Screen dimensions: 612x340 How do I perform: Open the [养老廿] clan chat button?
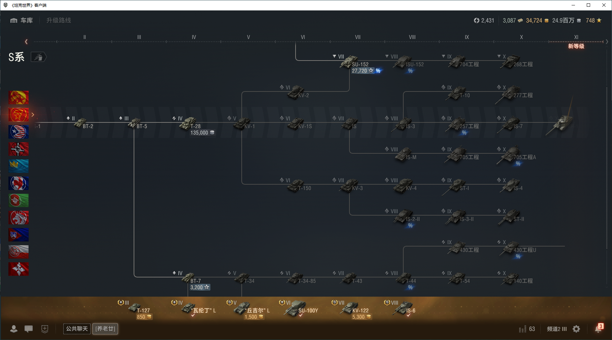tap(105, 329)
